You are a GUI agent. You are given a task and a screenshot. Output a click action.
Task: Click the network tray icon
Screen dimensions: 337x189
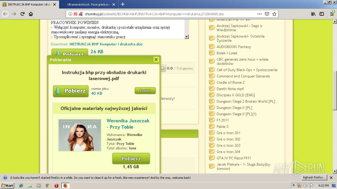pos(299,186)
